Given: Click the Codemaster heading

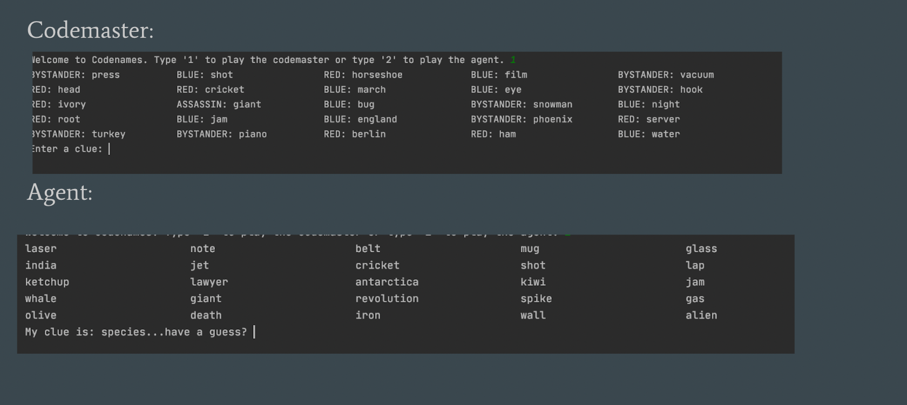Looking at the screenshot, I should 90,30.
